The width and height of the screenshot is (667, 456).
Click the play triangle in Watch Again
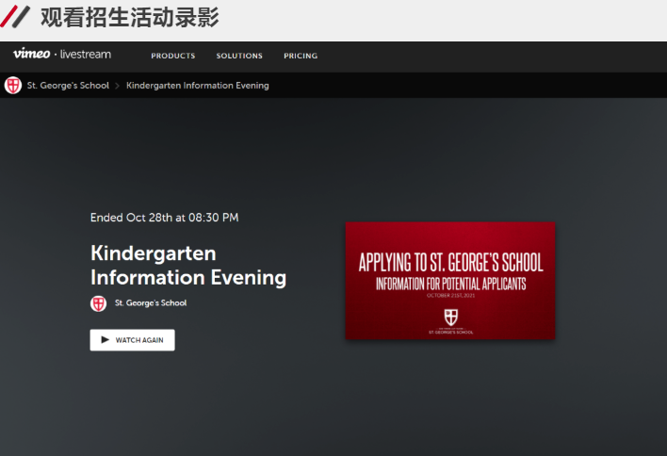pyautogui.click(x=106, y=340)
